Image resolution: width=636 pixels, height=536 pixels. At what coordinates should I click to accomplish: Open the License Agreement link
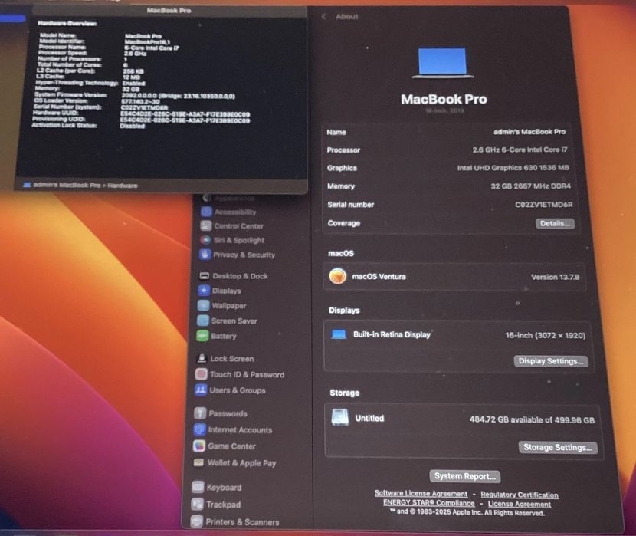click(x=520, y=504)
